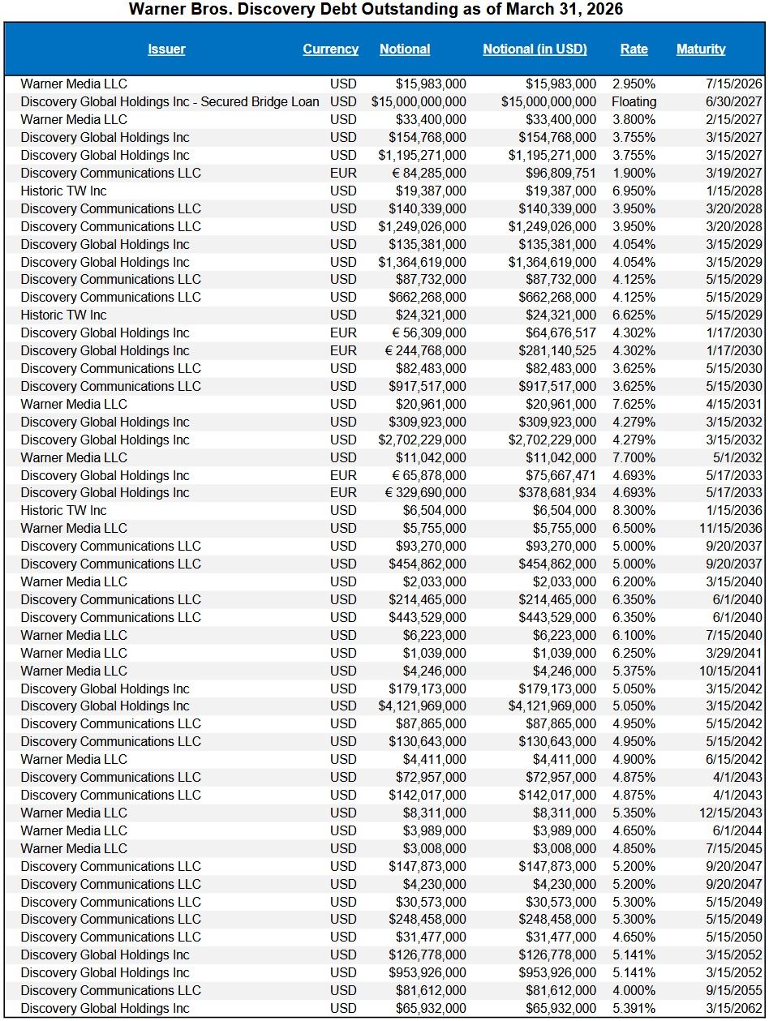This screenshot has width=769, height=1021.
Task: Click the Notional (in USD) header
Action: (x=535, y=49)
